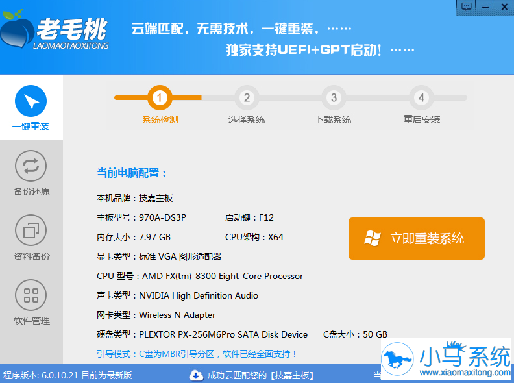Click the 老毛桃 peach logo
This screenshot has width=514, height=383.
coord(16,29)
